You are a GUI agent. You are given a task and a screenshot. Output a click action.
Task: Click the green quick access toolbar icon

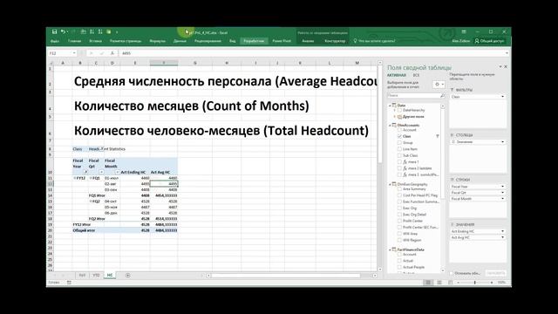(x=108, y=31)
